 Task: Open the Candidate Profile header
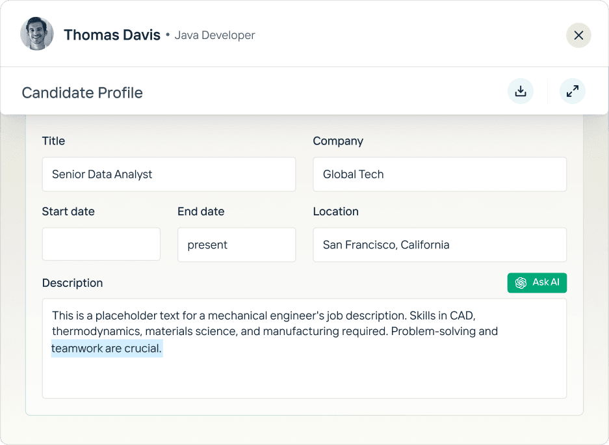point(82,92)
